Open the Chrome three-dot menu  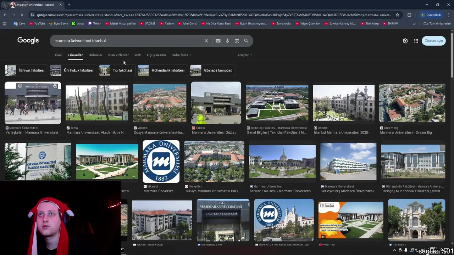(449, 15)
